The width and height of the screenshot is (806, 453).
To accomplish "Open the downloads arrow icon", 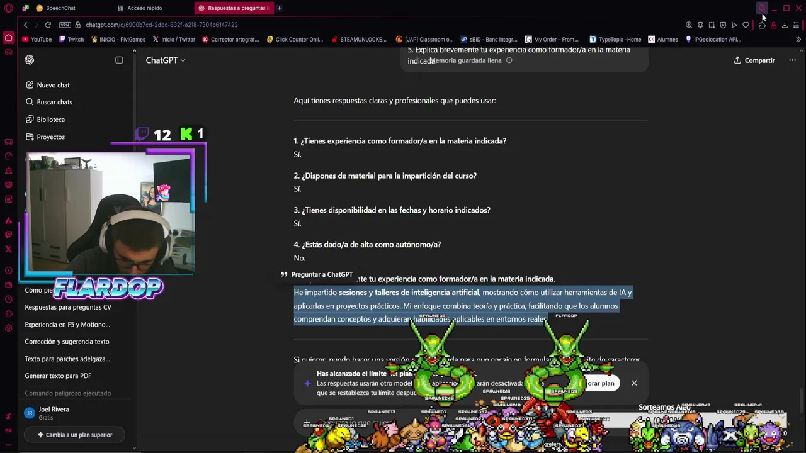I will 785,25.
